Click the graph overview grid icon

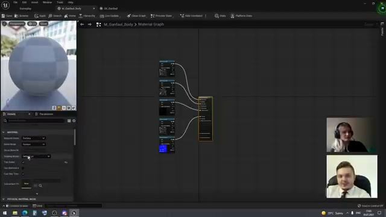click(98, 24)
